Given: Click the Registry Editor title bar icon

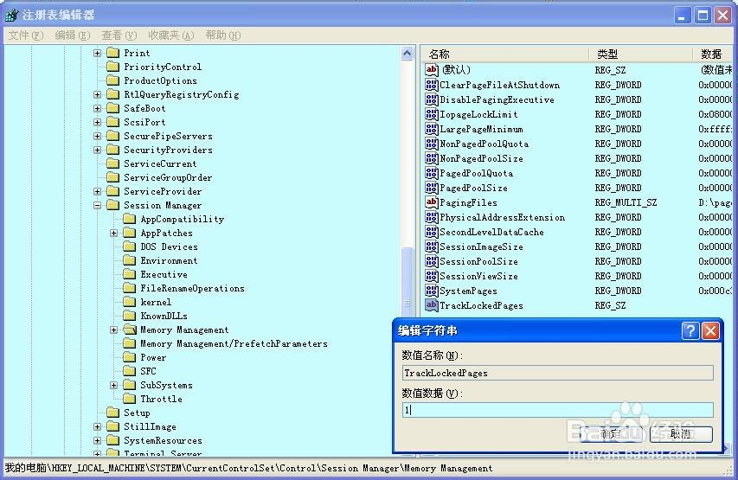Looking at the screenshot, I should coord(11,15).
